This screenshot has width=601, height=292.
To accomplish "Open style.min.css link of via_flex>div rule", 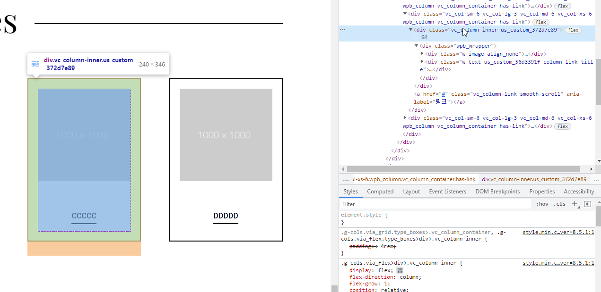I will [x=558, y=263].
